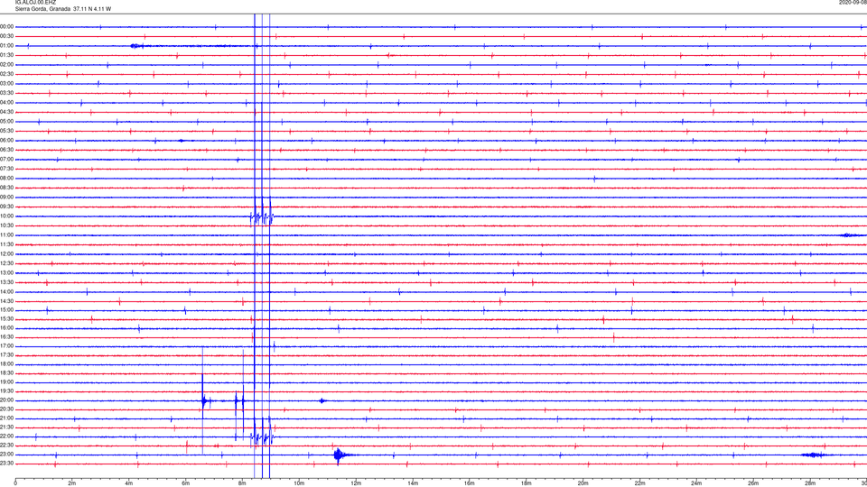Select the 07:00 time label
This screenshot has width=867, height=487.
[7, 160]
